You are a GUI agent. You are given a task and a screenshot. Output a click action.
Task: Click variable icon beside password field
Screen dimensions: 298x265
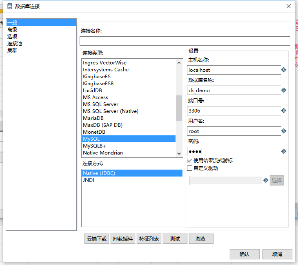[x=284, y=152]
